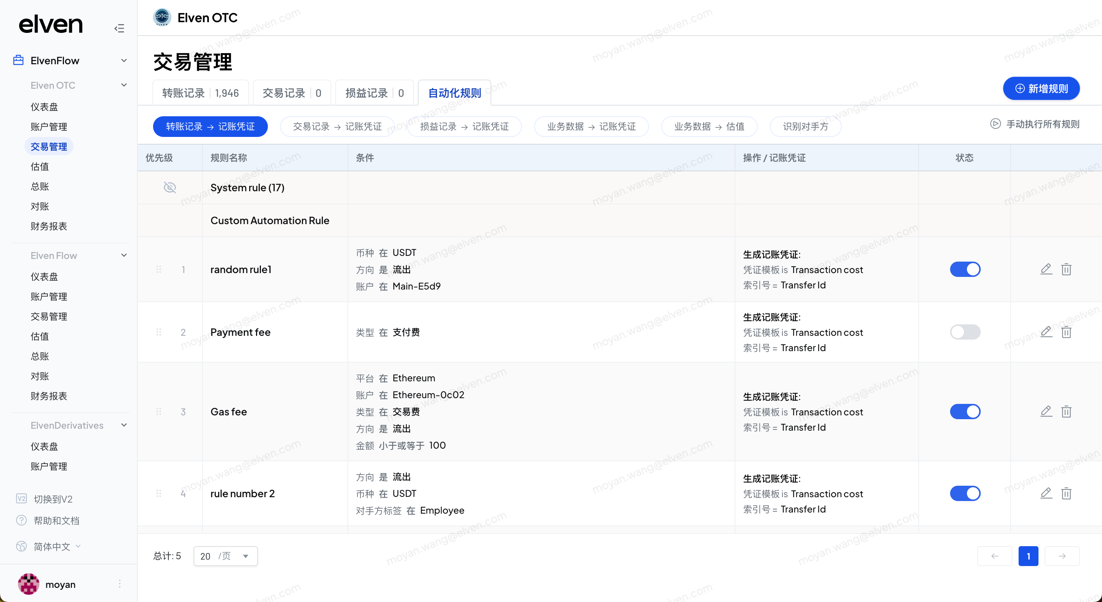Select the 业务数据 → 估值 rule filter

(x=709, y=127)
